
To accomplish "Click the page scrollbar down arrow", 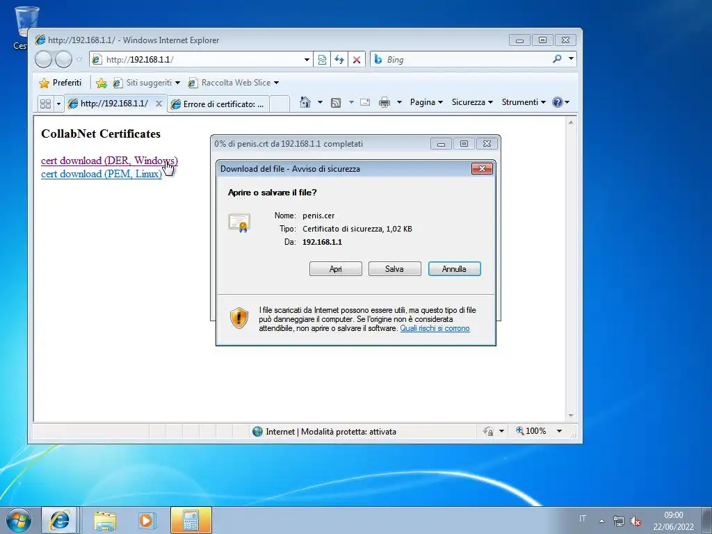I will click(571, 416).
